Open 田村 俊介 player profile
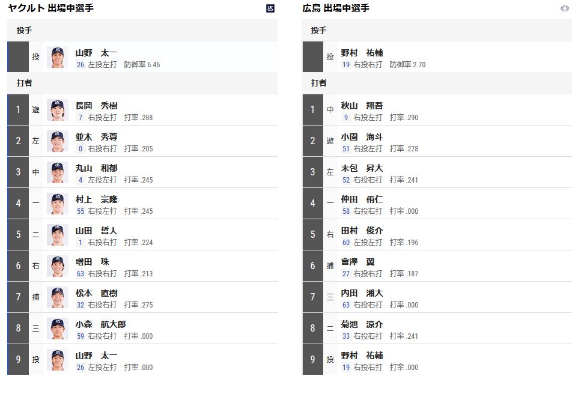 point(362,231)
